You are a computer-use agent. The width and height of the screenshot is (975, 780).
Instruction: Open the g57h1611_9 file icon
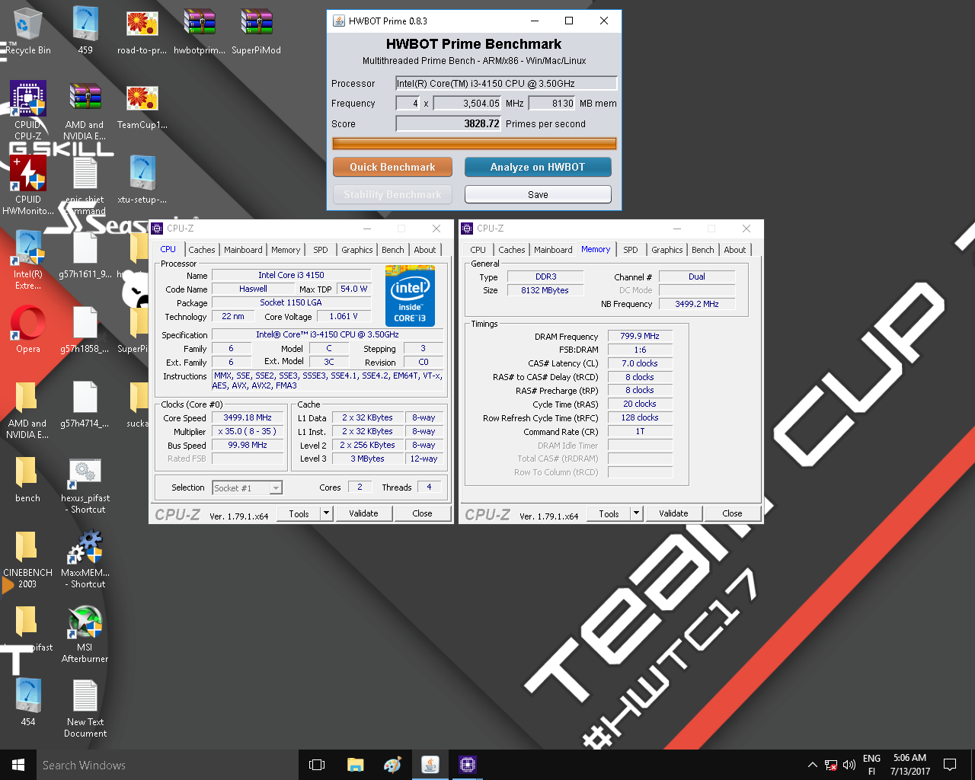coord(85,254)
